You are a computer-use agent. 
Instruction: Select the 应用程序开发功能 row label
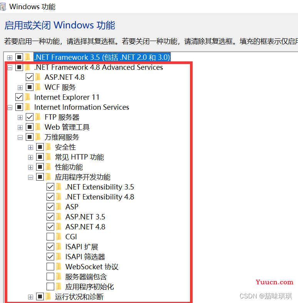pyautogui.click(x=83, y=177)
